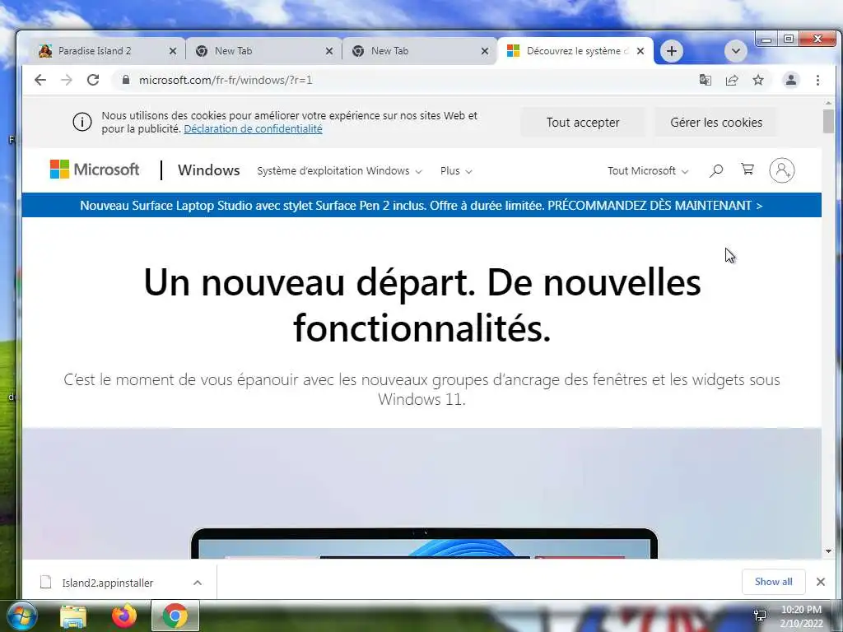Open Déclaration de confidentialité link

[254, 129]
